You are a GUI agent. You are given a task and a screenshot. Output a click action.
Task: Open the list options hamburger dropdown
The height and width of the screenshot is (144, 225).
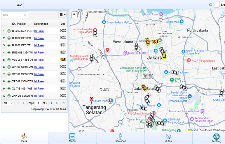click(62, 15)
